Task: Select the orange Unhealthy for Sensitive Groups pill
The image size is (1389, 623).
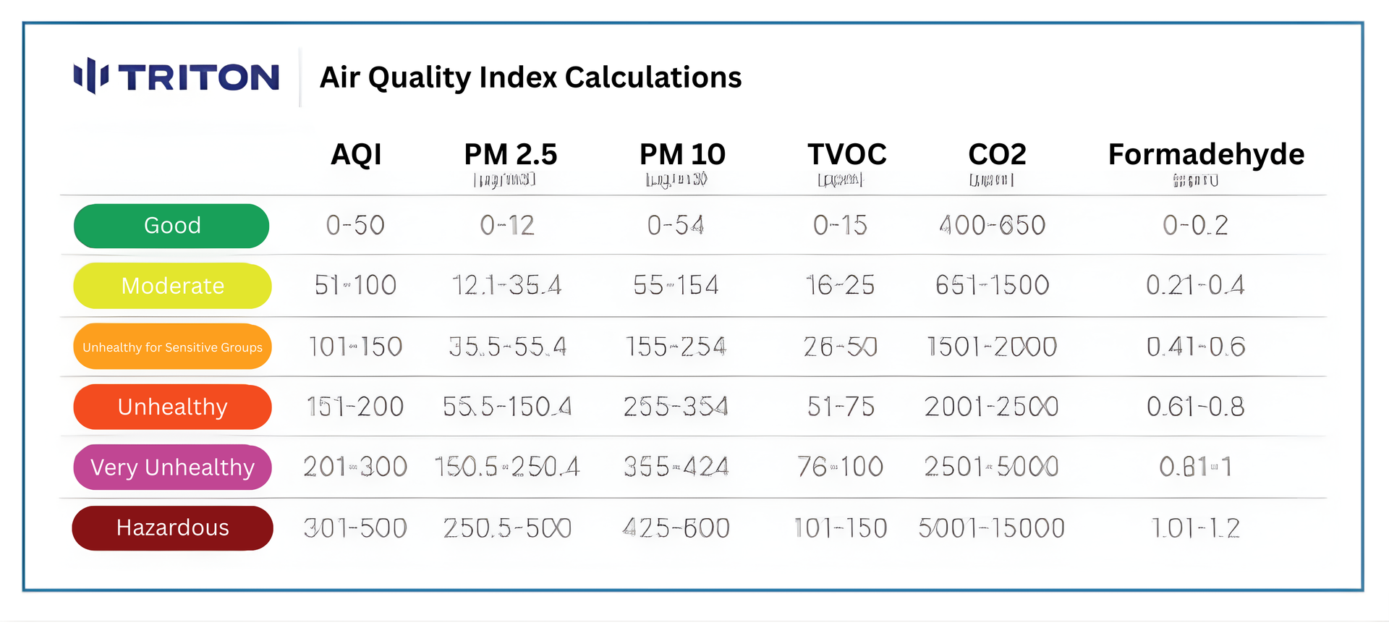Action: point(172,347)
